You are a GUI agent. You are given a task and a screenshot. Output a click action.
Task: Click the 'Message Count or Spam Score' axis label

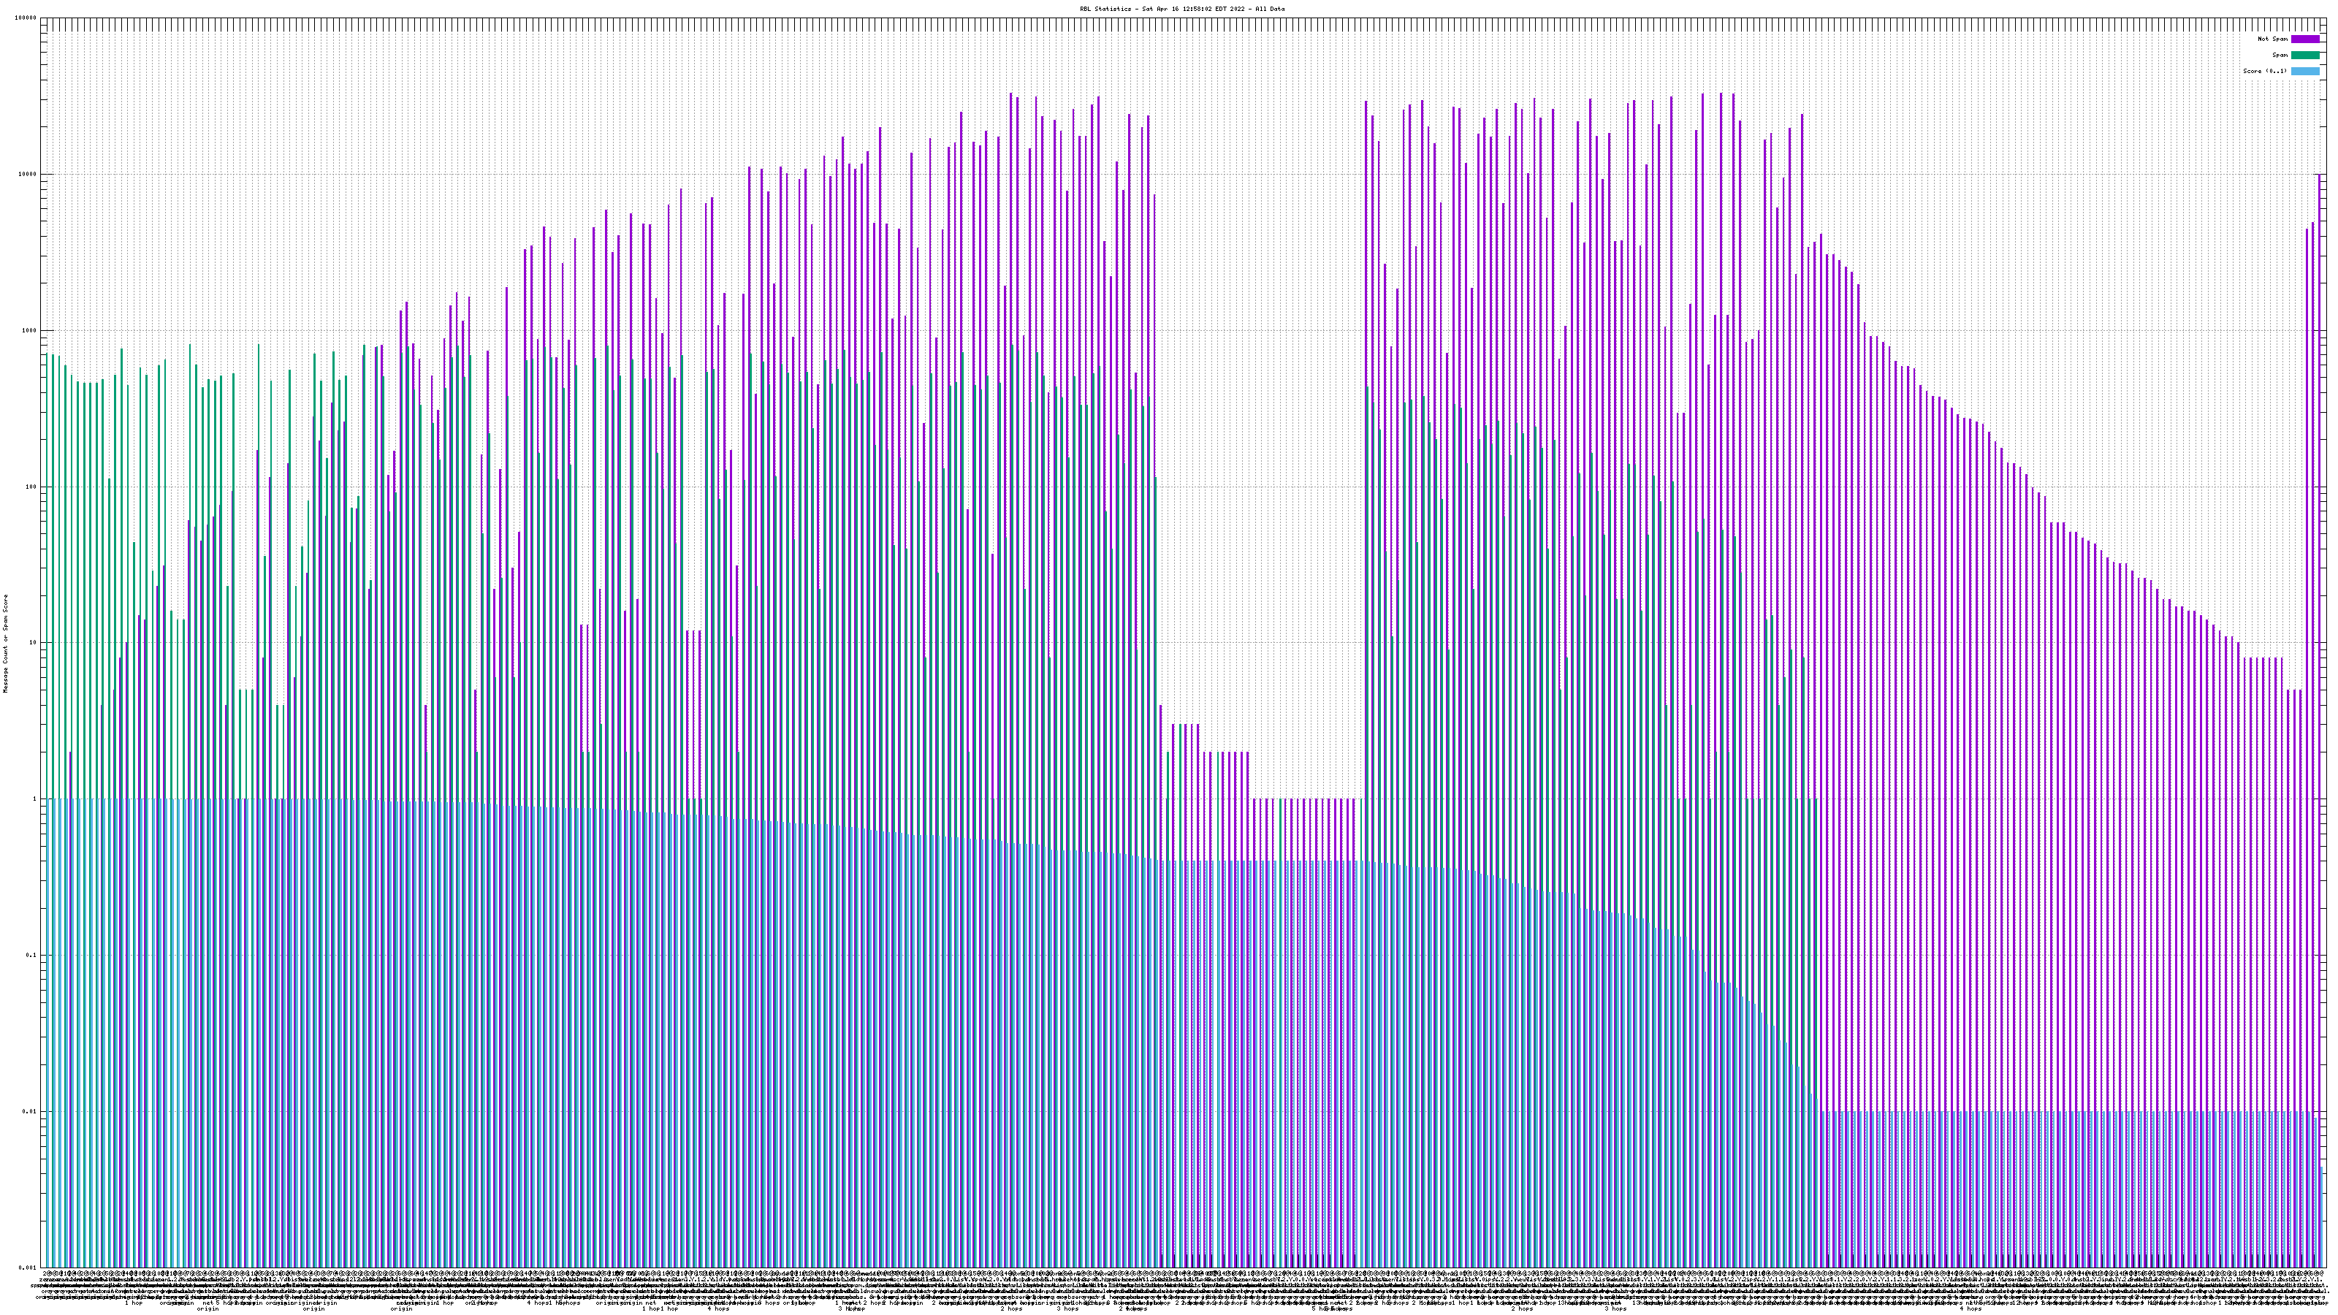[x=5, y=644]
